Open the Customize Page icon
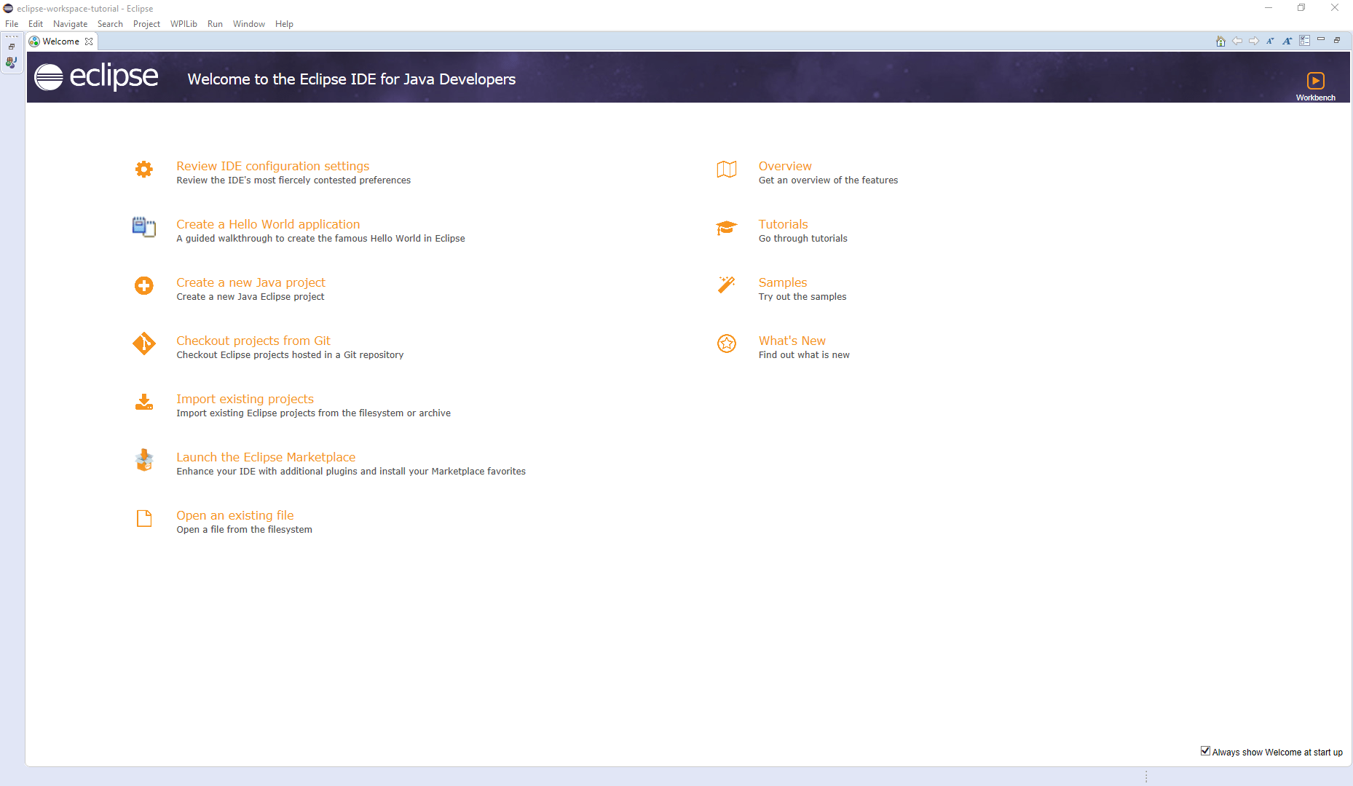The image size is (1353, 786). (x=1303, y=41)
